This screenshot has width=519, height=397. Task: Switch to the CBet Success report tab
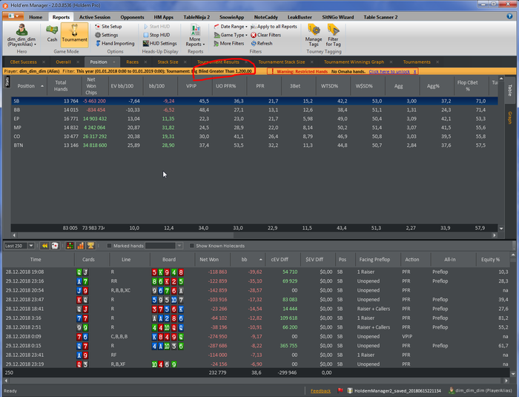click(23, 62)
